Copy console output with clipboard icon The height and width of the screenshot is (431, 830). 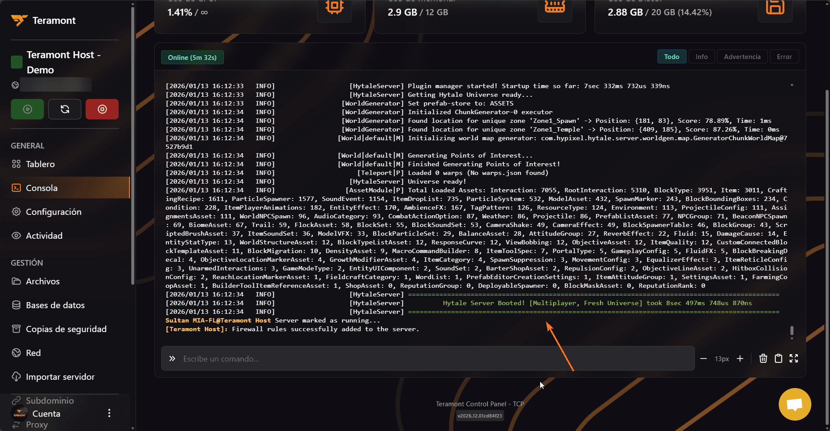(778, 359)
